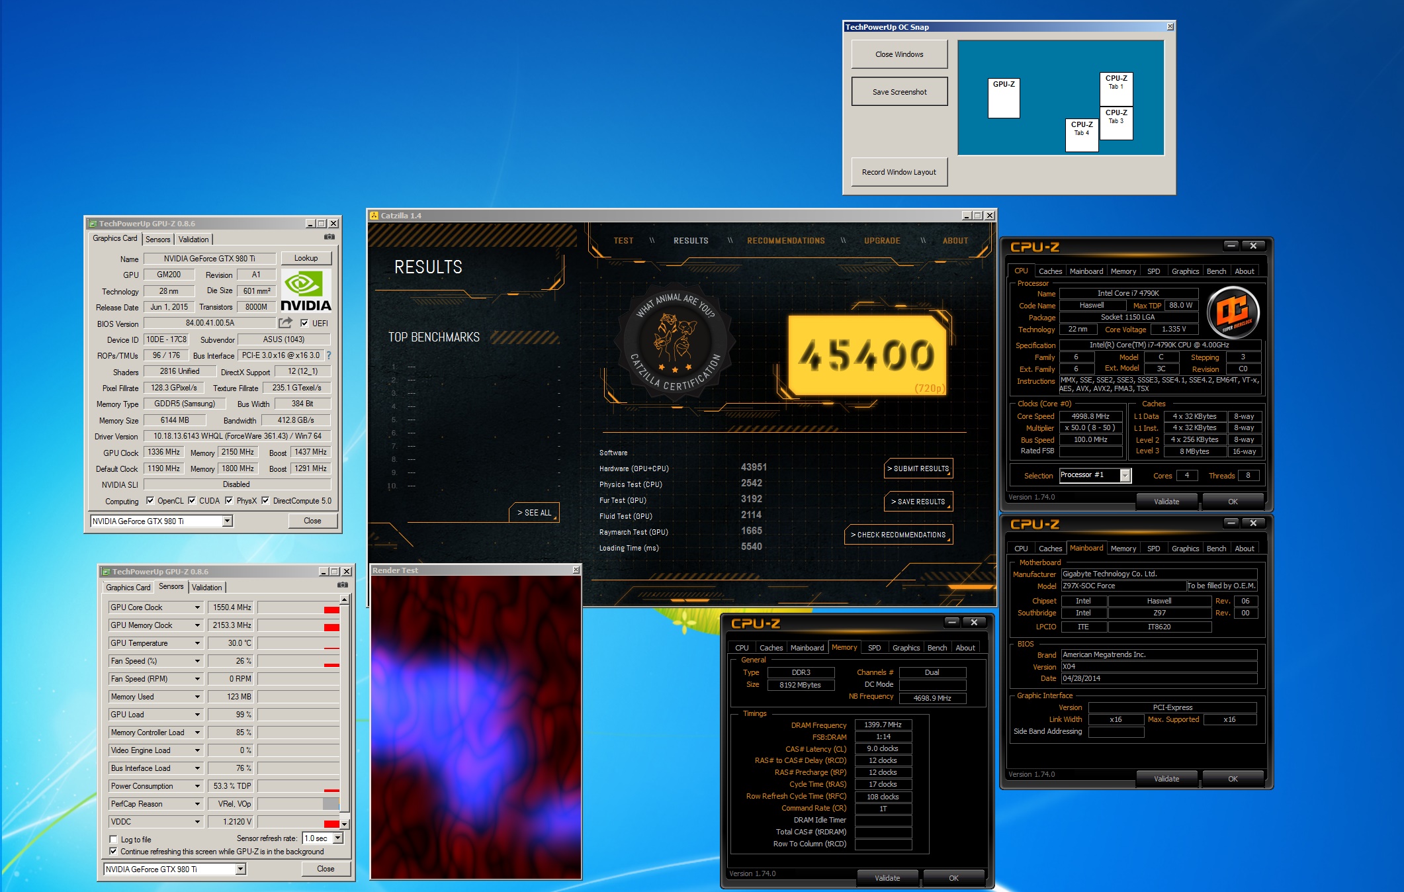Select SPD tab in CPU-Z Memory window
This screenshot has width=1404, height=892.
[874, 648]
